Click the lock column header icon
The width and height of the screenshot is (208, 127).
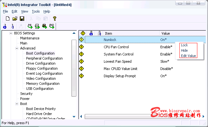91,33
